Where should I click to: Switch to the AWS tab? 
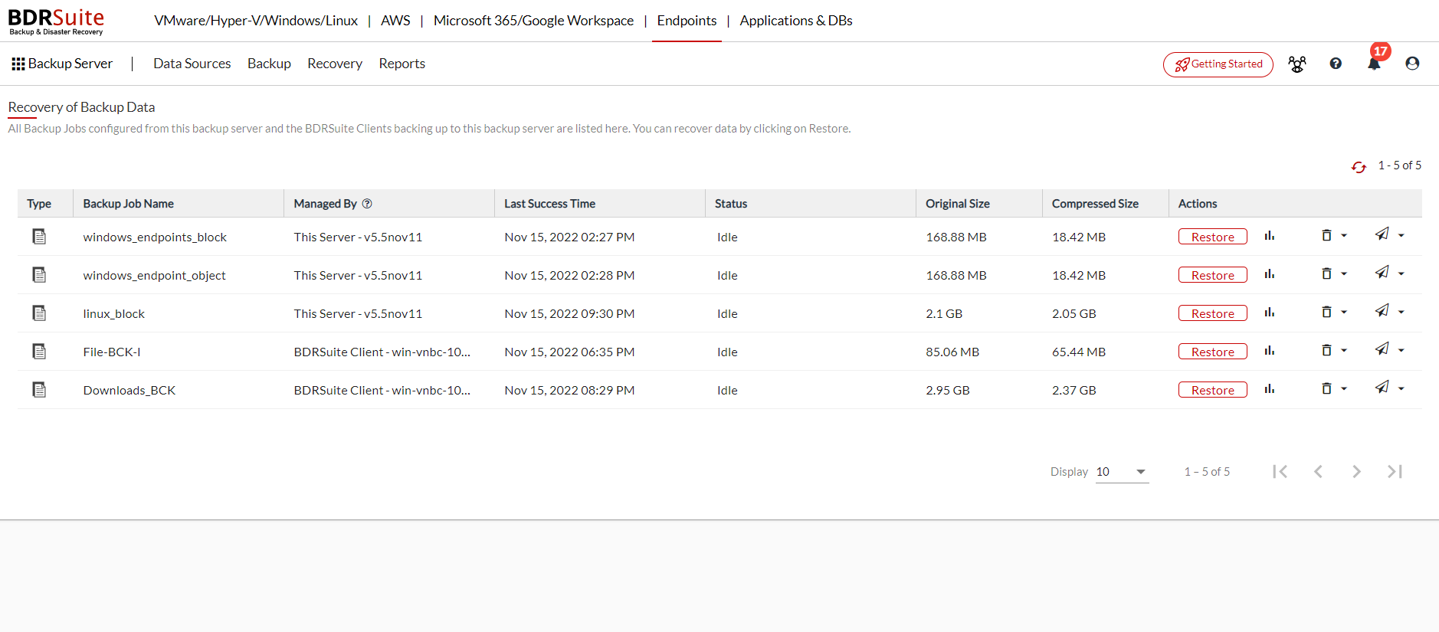[395, 21]
